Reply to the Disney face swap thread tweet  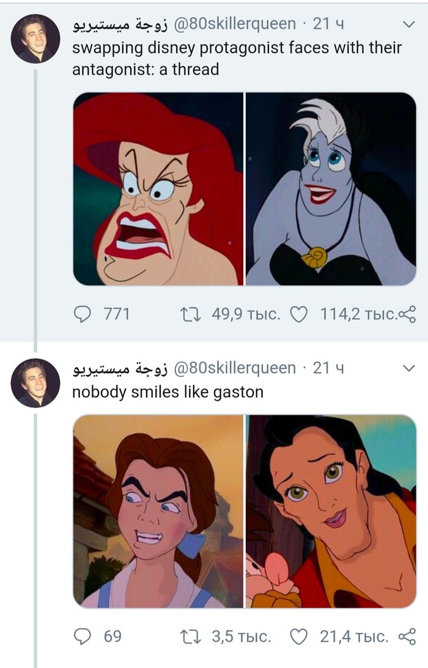click(x=82, y=314)
